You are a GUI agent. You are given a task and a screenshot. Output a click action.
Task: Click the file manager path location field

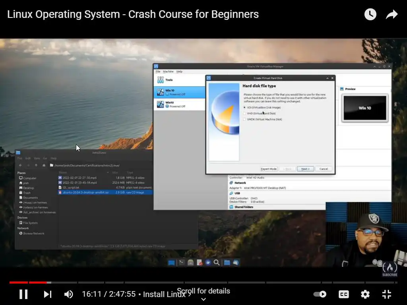101,165
